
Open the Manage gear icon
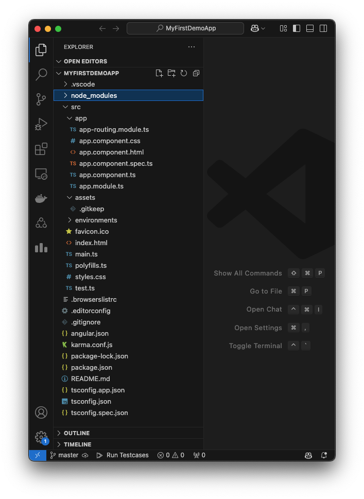click(41, 437)
